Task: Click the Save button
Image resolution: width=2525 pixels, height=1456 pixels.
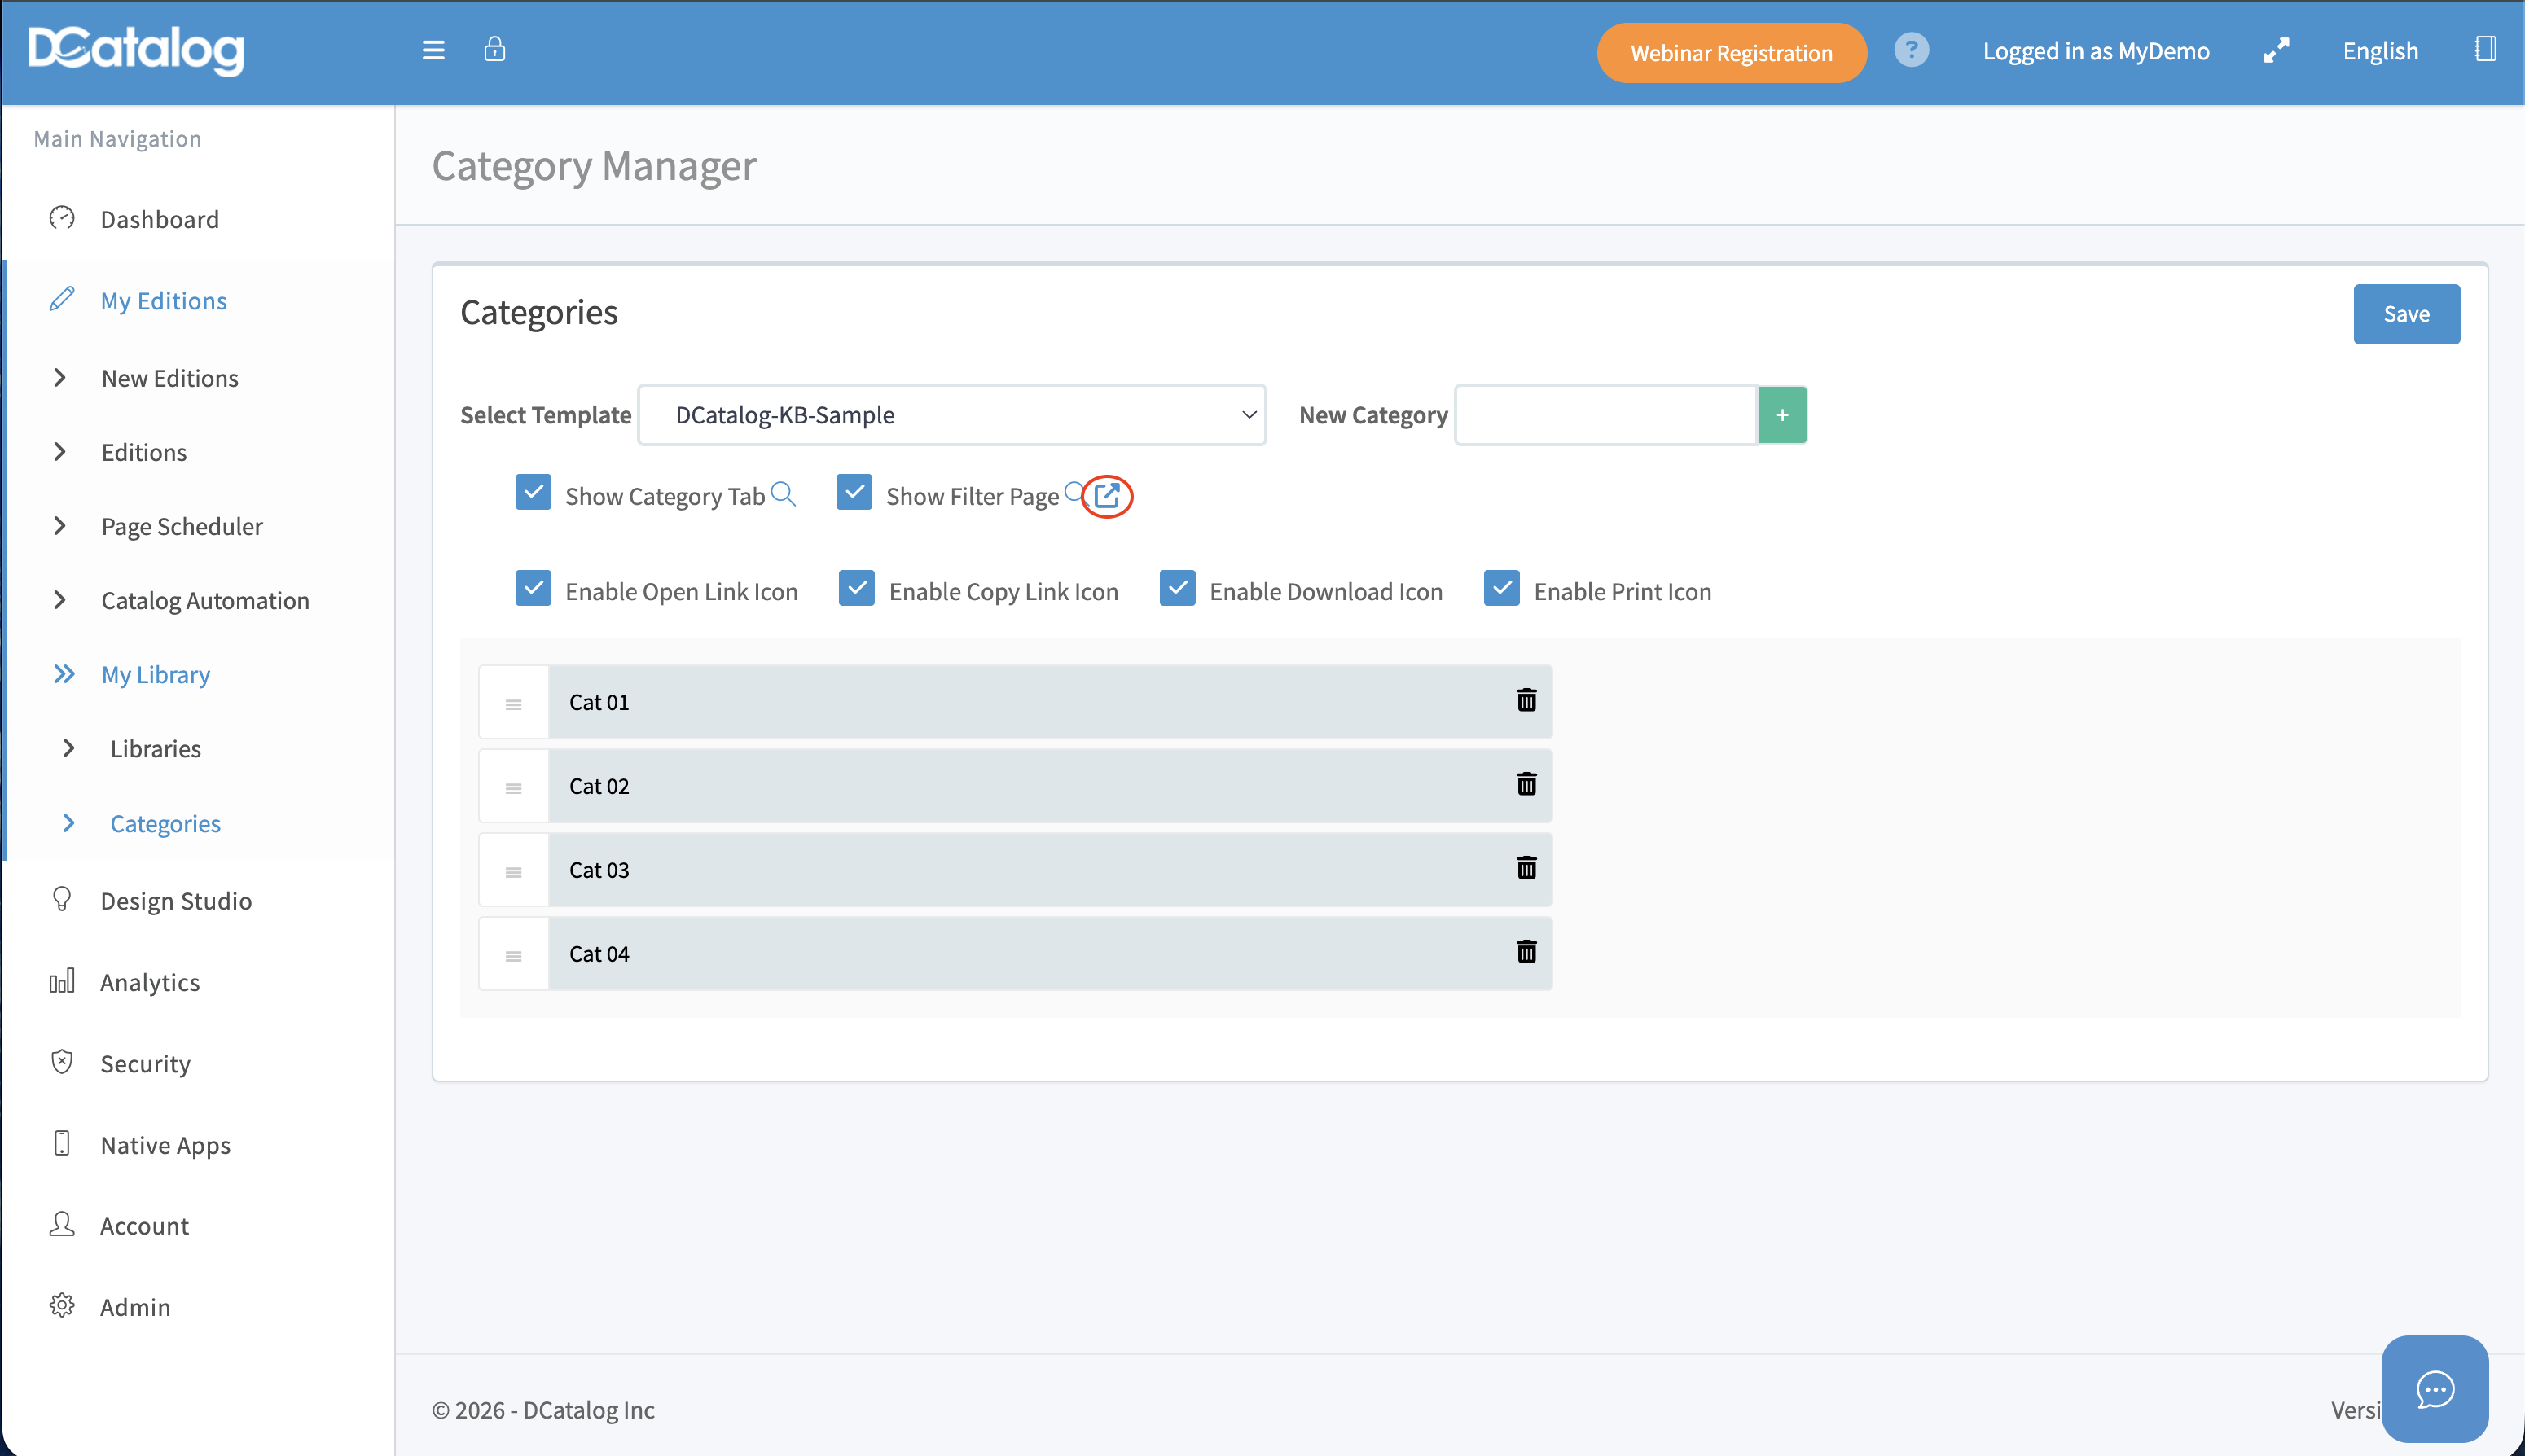Action: [x=2405, y=314]
